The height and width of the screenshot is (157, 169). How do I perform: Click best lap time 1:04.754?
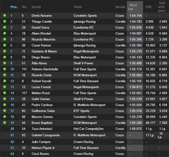coord(135,16)
